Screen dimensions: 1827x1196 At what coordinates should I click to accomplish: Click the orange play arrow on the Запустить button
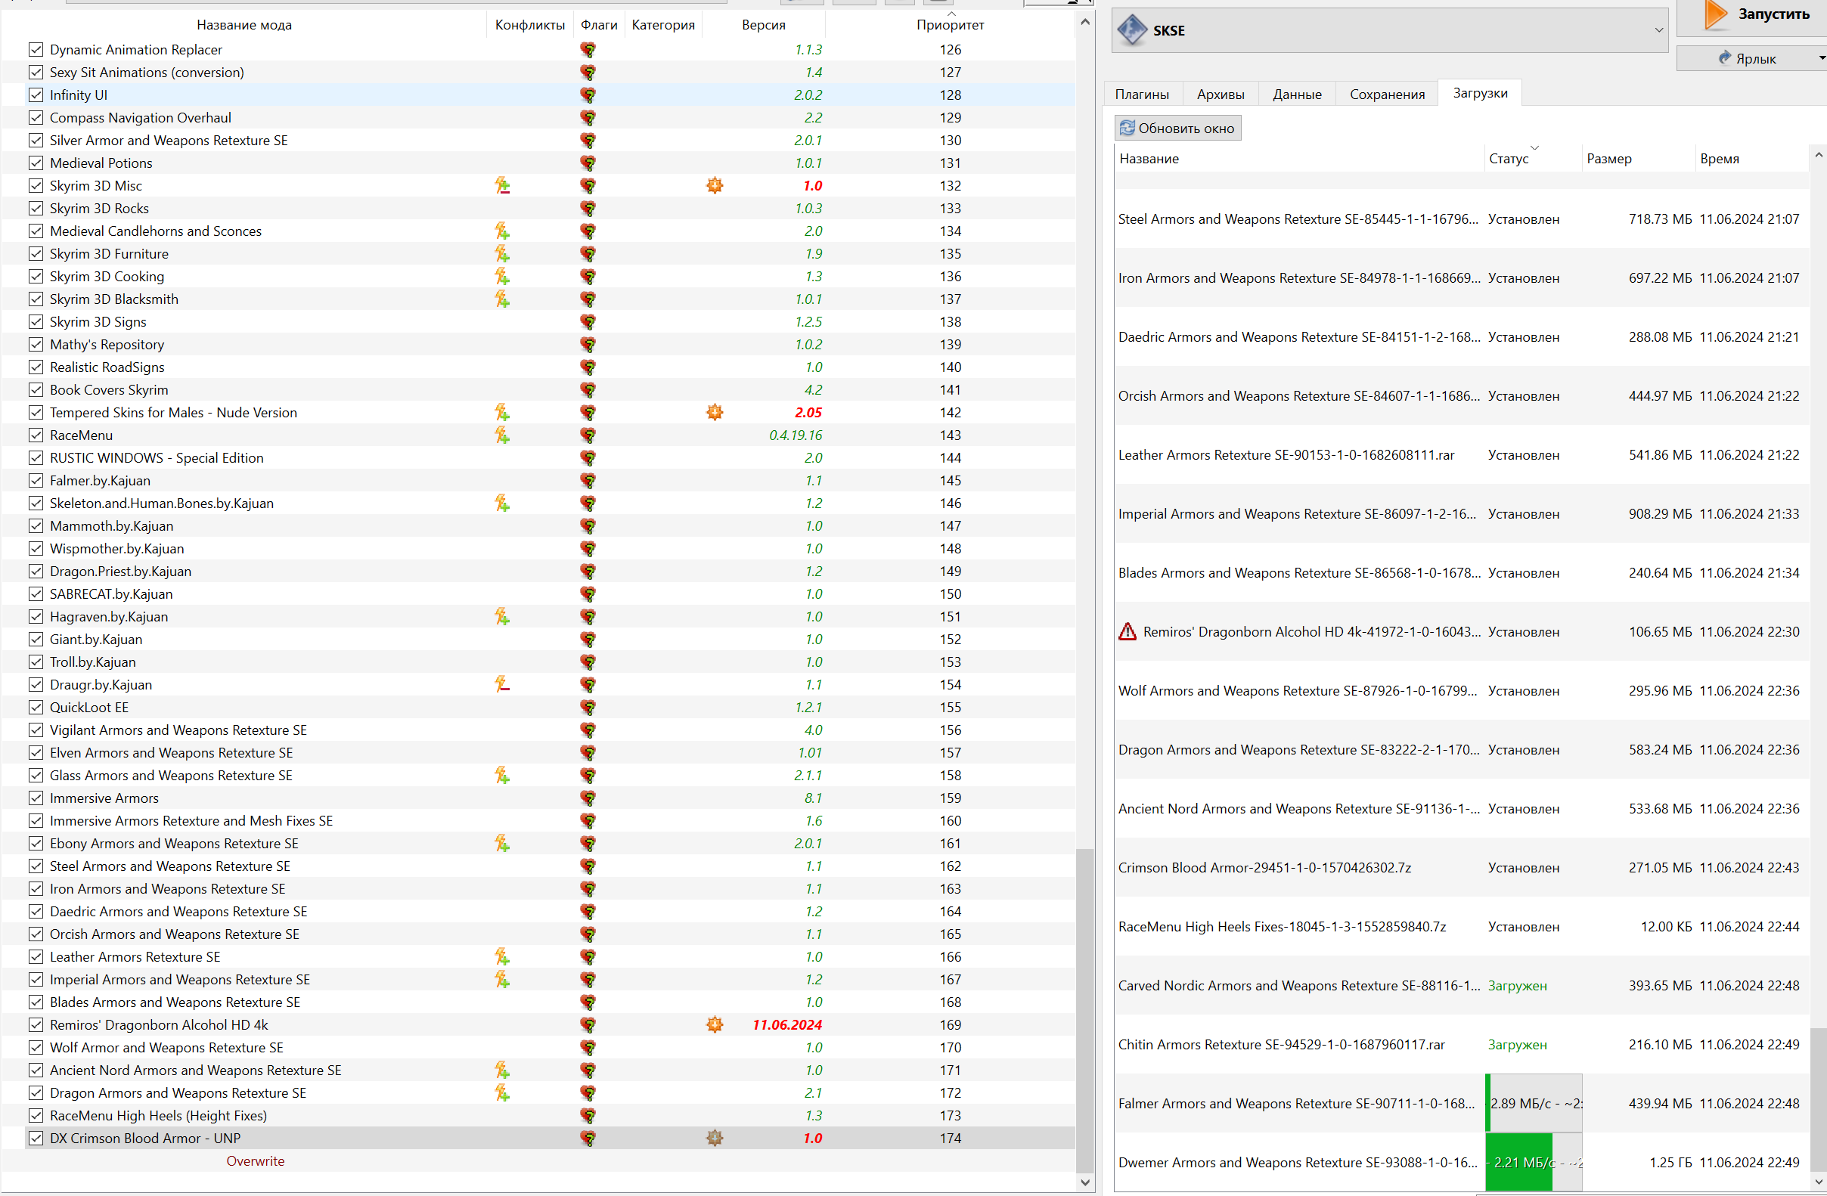click(x=1716, y=14)
